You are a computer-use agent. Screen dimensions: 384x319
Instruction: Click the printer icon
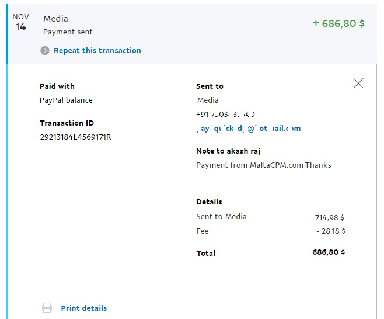coord(47,308)
